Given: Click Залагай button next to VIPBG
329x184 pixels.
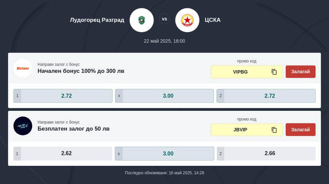Looking at the screenshot, I should click(x=300, y=72).
